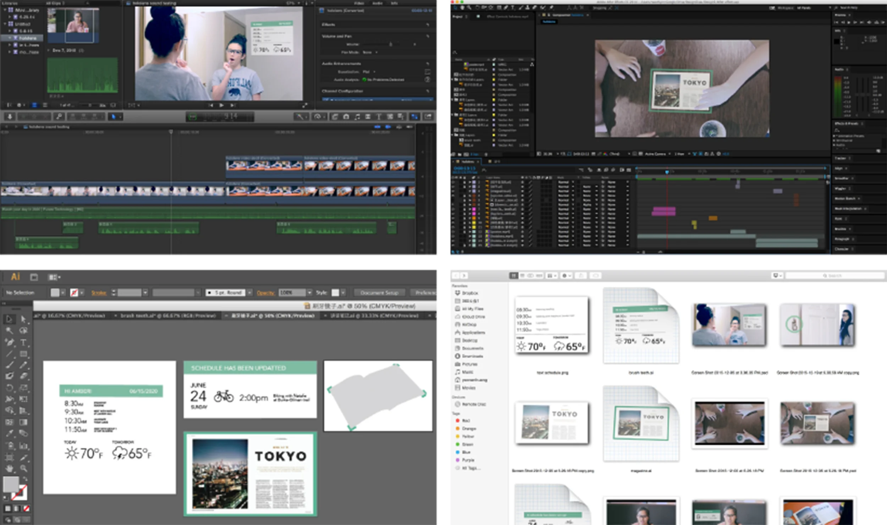Open the Arrange Documents dropdown in Illustrator
887x525 pixels.
point(54,277)
